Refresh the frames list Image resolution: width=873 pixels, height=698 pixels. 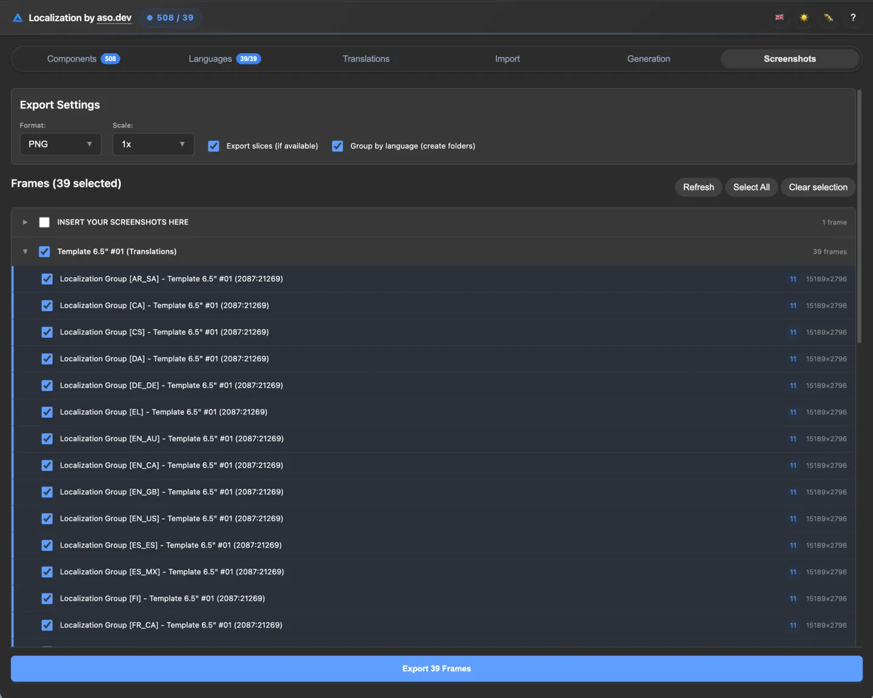coord(698,187)
